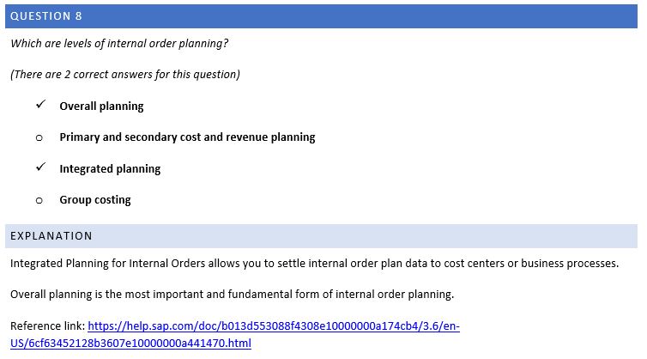
Task: Select the Primary and secondary cost answer text
Action: pyautogui.click(x=187, y=137)
